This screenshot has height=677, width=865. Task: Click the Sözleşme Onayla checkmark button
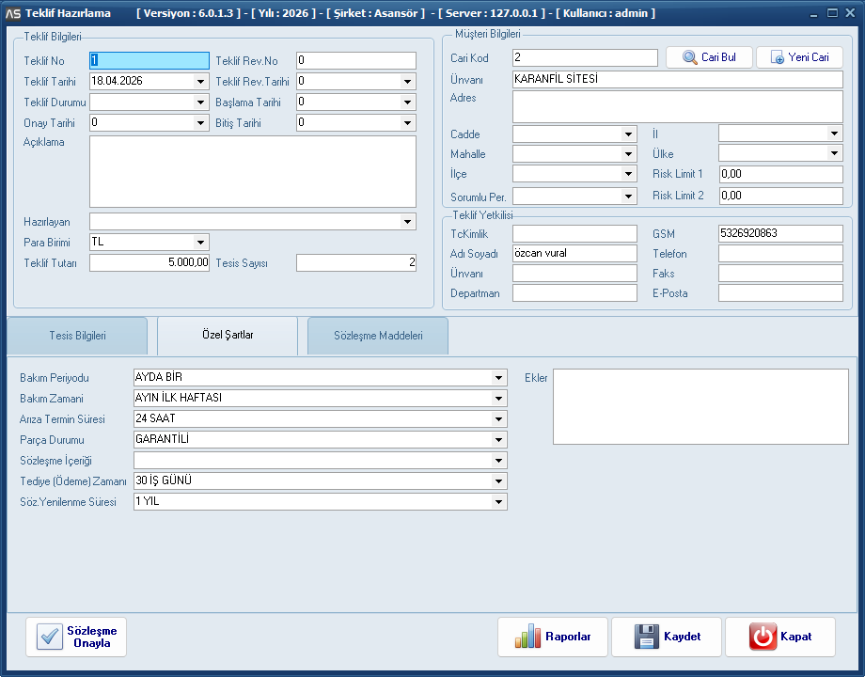[x=76, y=637]
